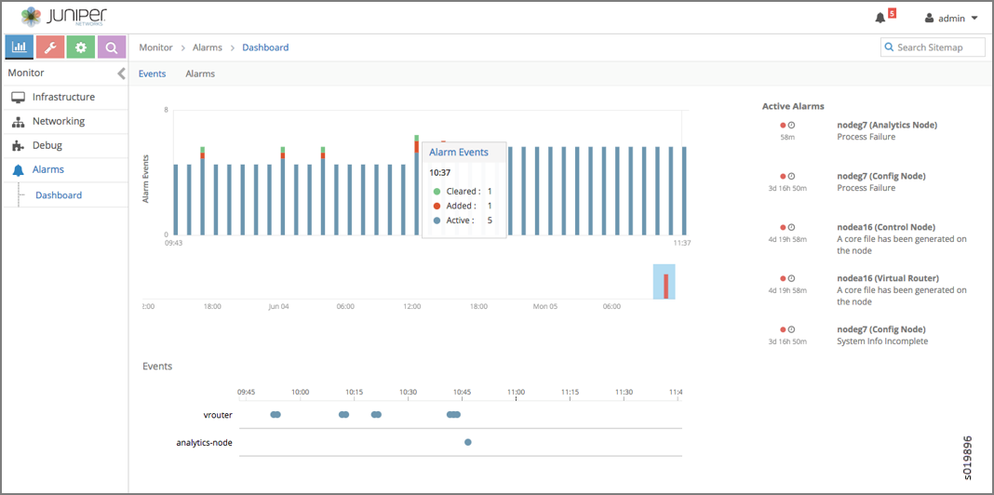Click the green Cleared legend dot
Viewport: 994px width, 495px height.
(437, 191)
